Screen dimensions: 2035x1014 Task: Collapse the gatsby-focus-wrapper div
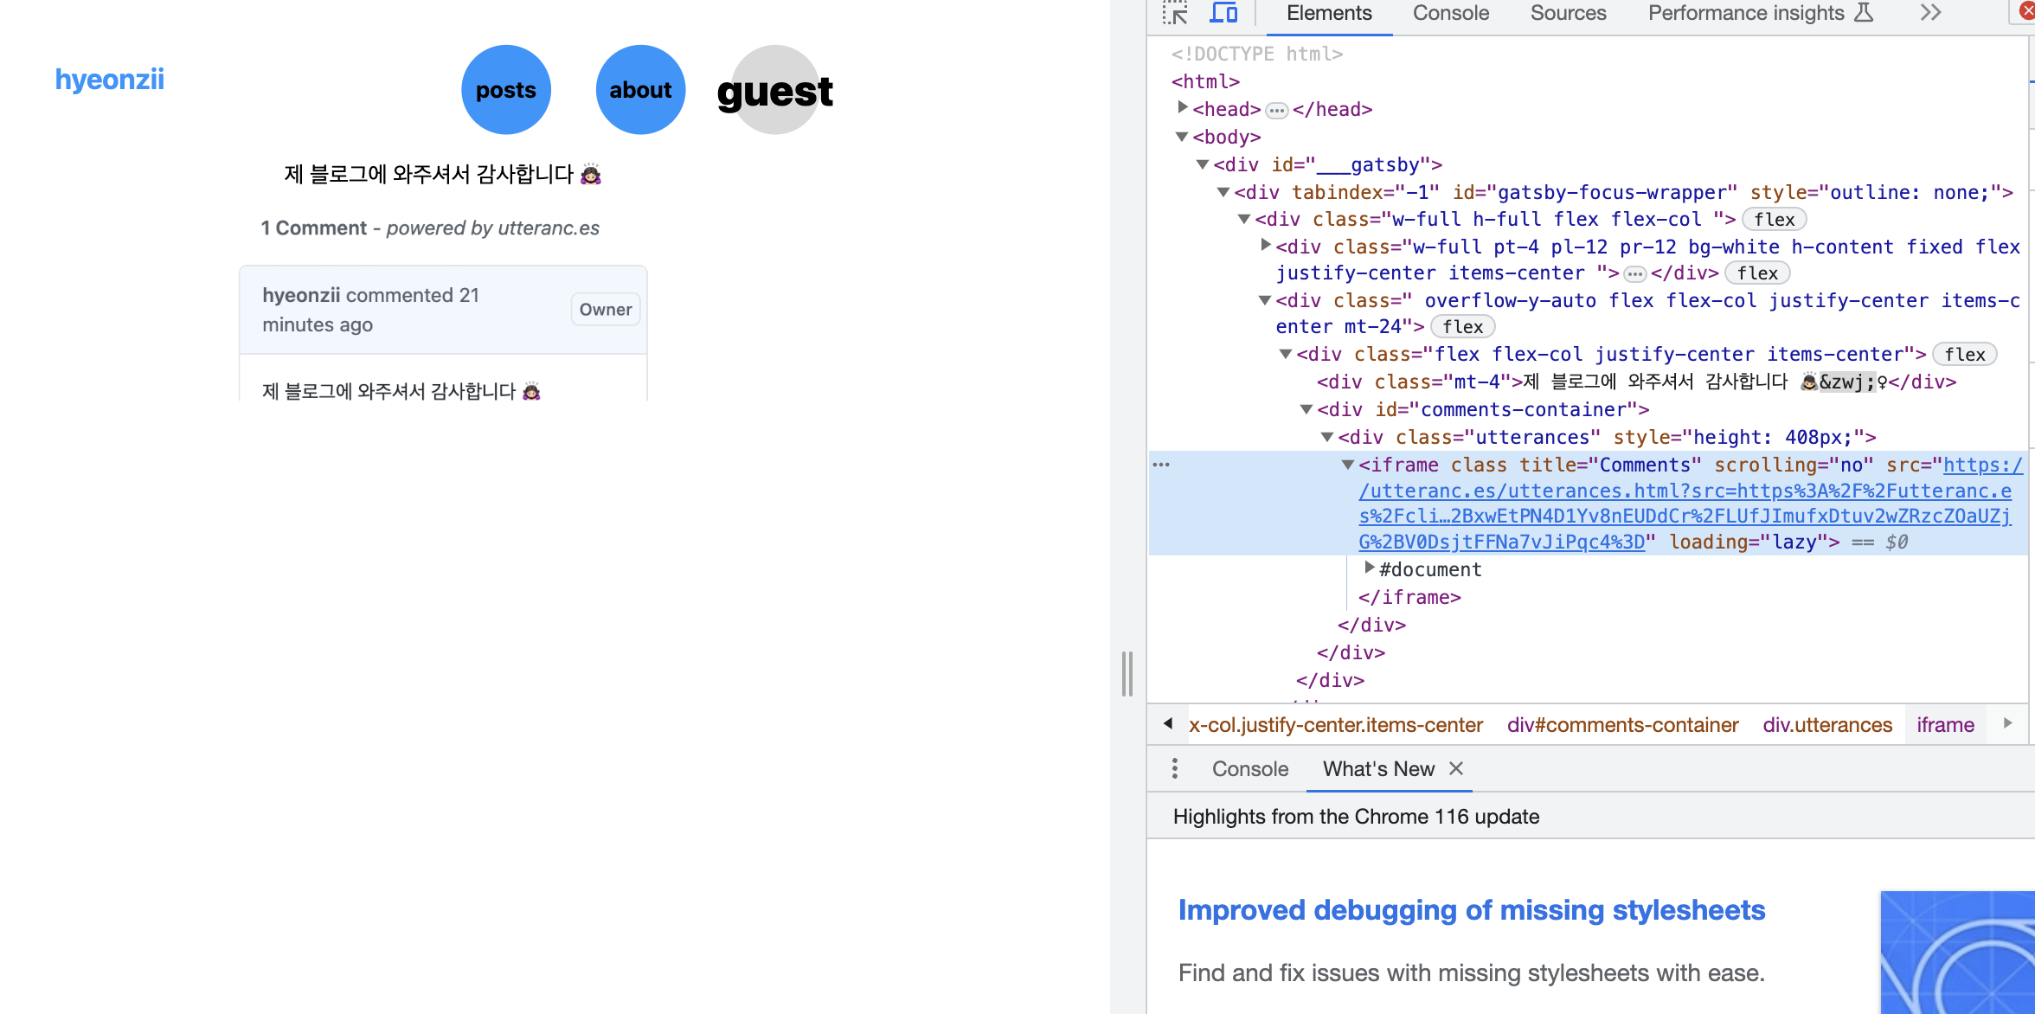(1223, 192)
